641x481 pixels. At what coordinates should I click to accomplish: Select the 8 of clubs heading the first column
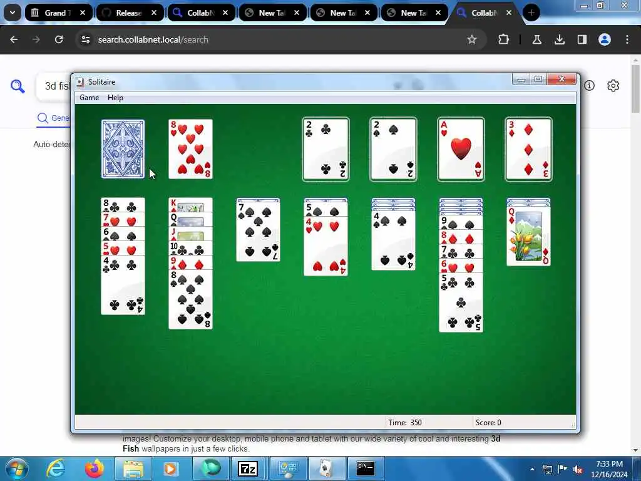point(123,205)
